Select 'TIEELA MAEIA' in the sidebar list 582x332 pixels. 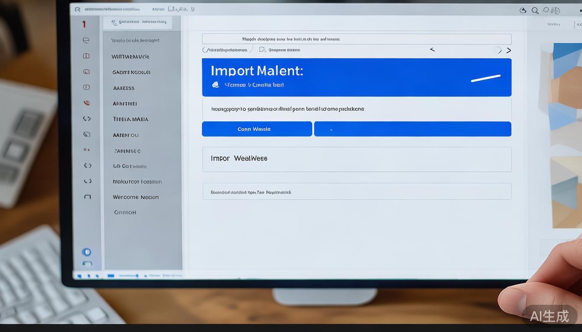pyautogui.click(x=130, y=119)
